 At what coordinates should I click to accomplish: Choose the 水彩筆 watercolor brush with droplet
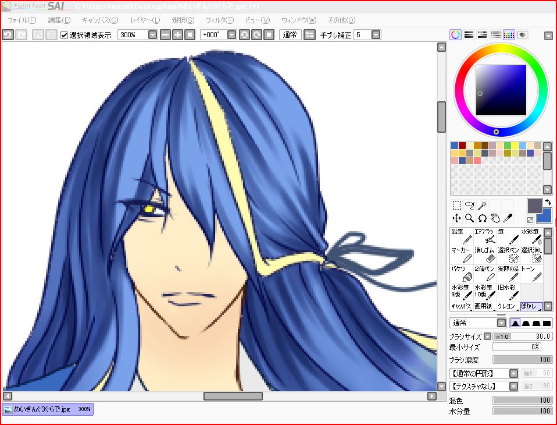tap(532, 236)
